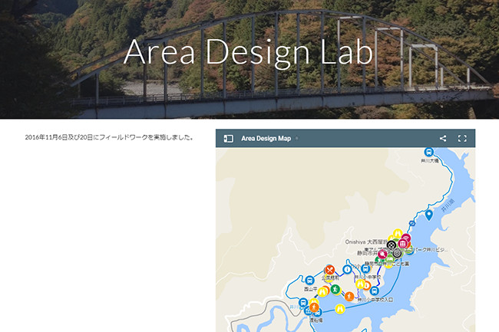The height and width of the screenshot is (332, 499).
Task: Click the fieldwork date description text
Action: [x=109, y=138]
